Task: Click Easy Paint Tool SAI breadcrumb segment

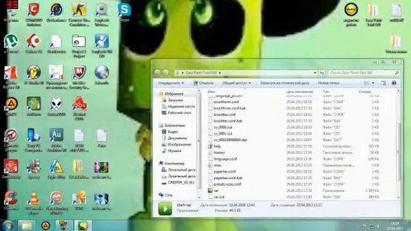Action: [x=201, y=73]
